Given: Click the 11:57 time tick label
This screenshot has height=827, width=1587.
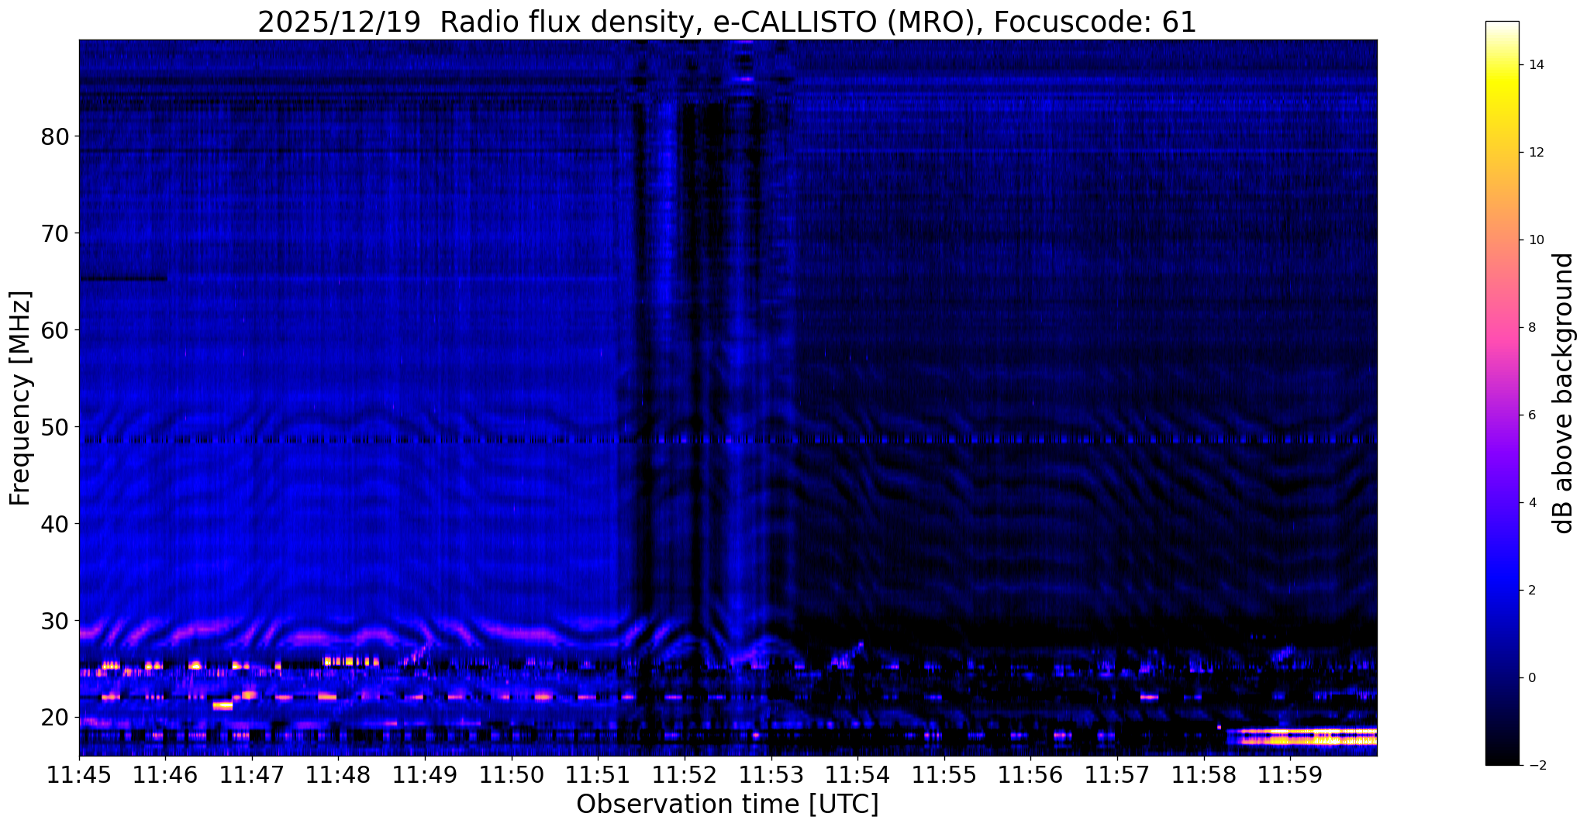Looking at the screenshot, I should tap(1116, 774).
